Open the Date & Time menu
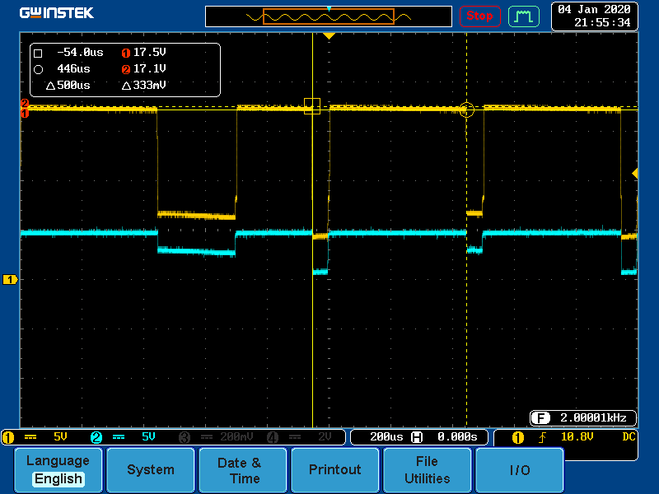Screen dimensions: 659x494 coord(242,469)
